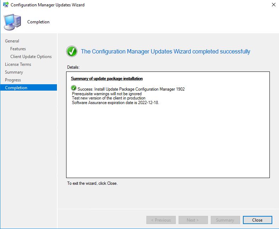Click 'The Configuration Manager Updates Wizard completed successfully' text

point(165,51)
